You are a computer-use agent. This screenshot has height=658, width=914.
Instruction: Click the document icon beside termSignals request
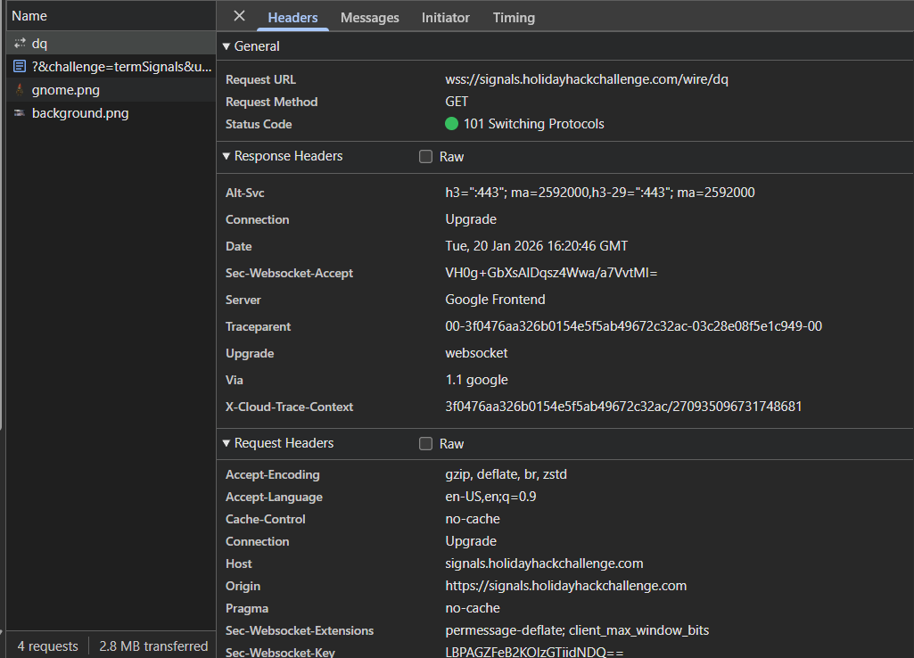coord(20,67)
